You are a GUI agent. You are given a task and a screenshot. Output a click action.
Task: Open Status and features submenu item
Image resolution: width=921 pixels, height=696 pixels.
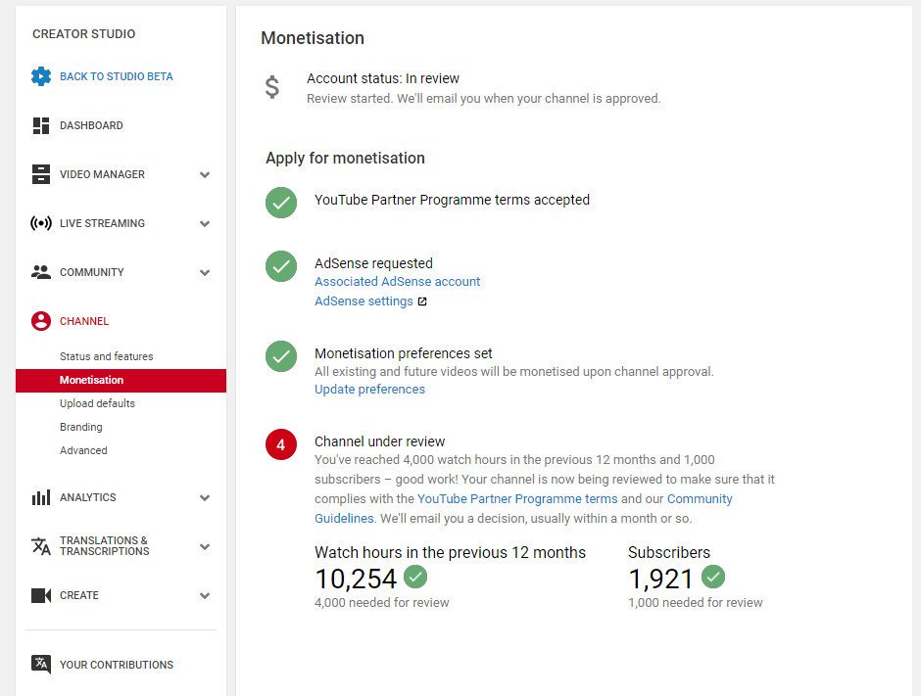pos(107,356)
